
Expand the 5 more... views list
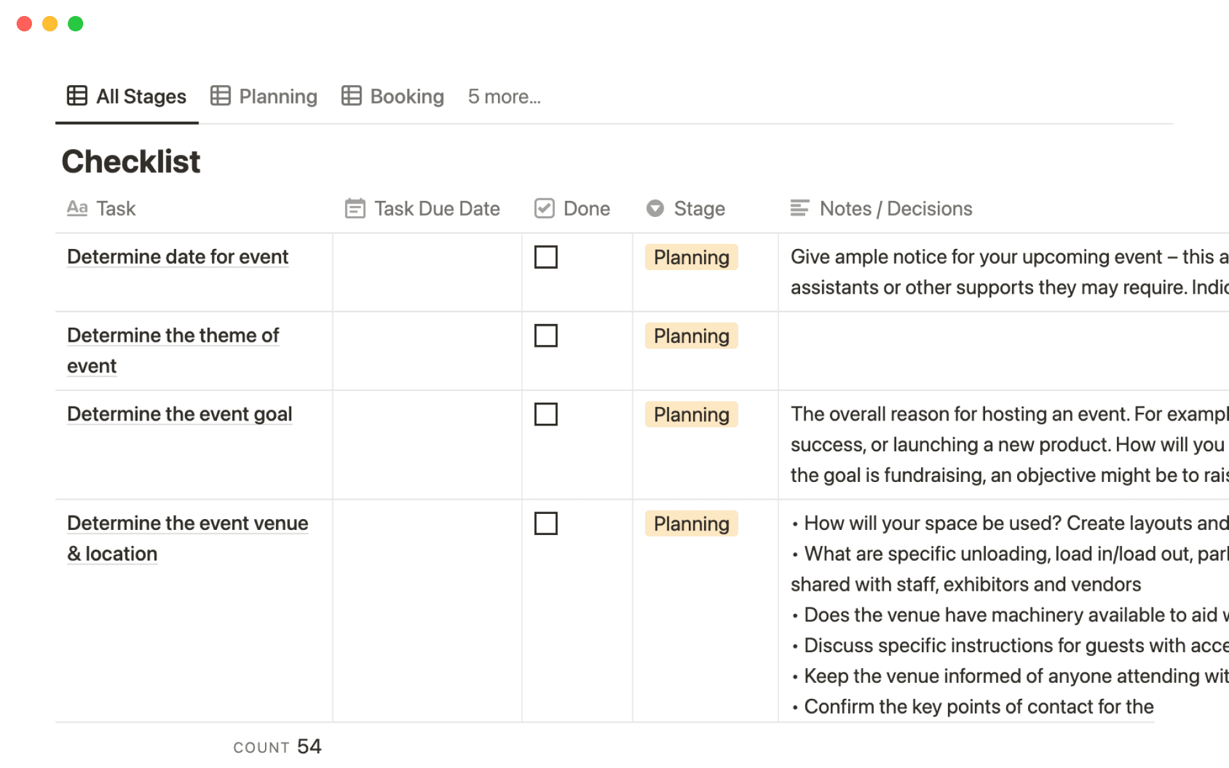[x=504, y=96]
